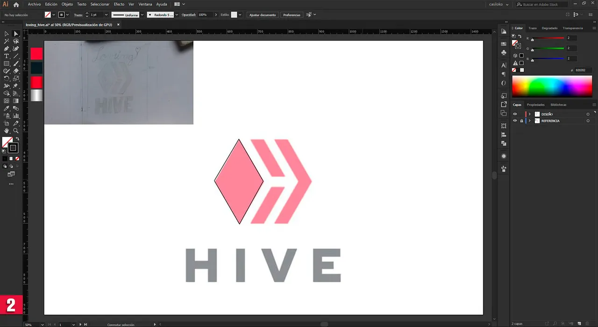Open the fill color dropdown in control bar
Image resolution: width=598 pixels, height=327 pixels.
pos(54,14)
